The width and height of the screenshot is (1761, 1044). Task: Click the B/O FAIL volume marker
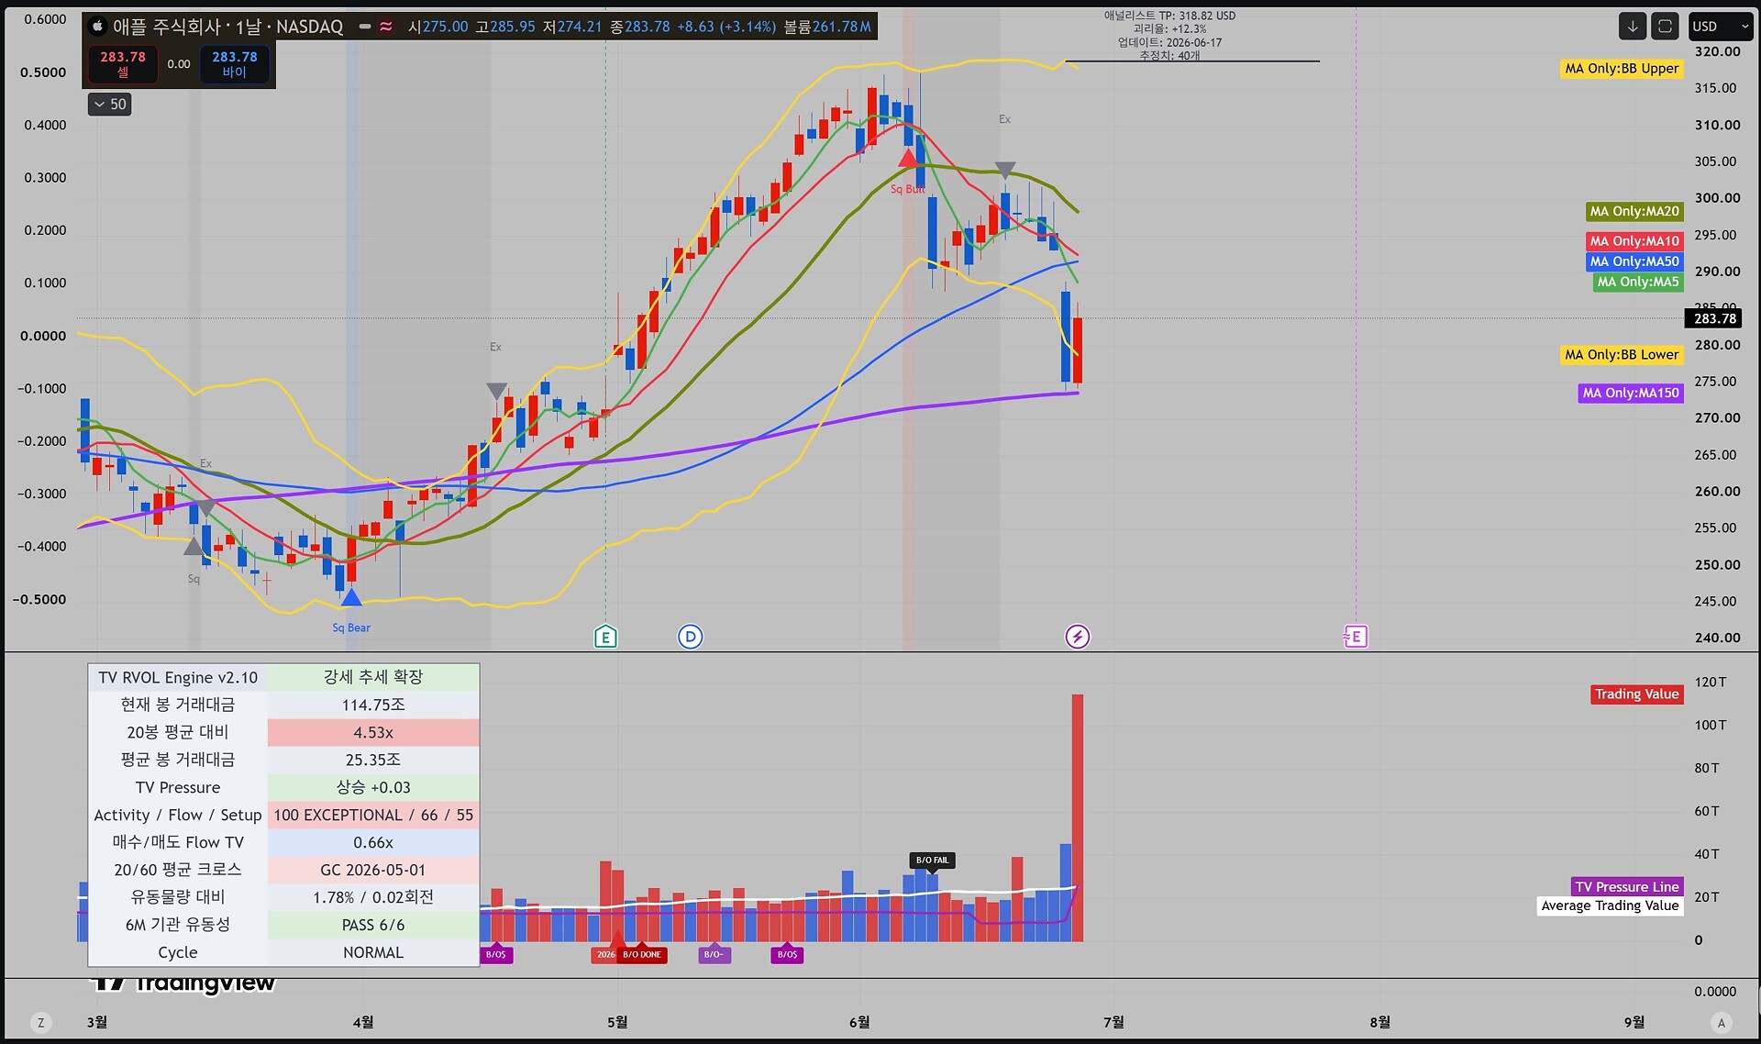pyautogui.click(x=932, y=861)
